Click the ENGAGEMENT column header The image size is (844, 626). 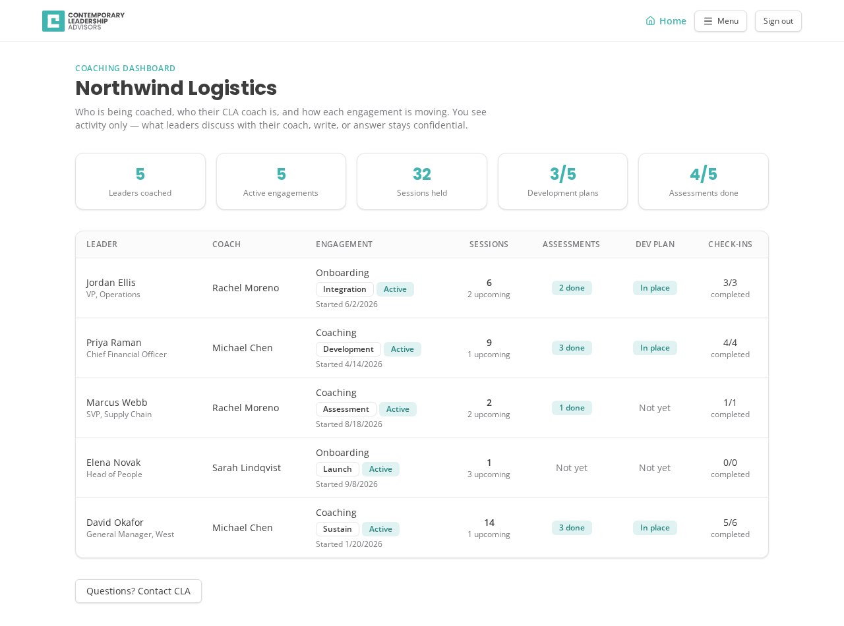pos(344,244)
